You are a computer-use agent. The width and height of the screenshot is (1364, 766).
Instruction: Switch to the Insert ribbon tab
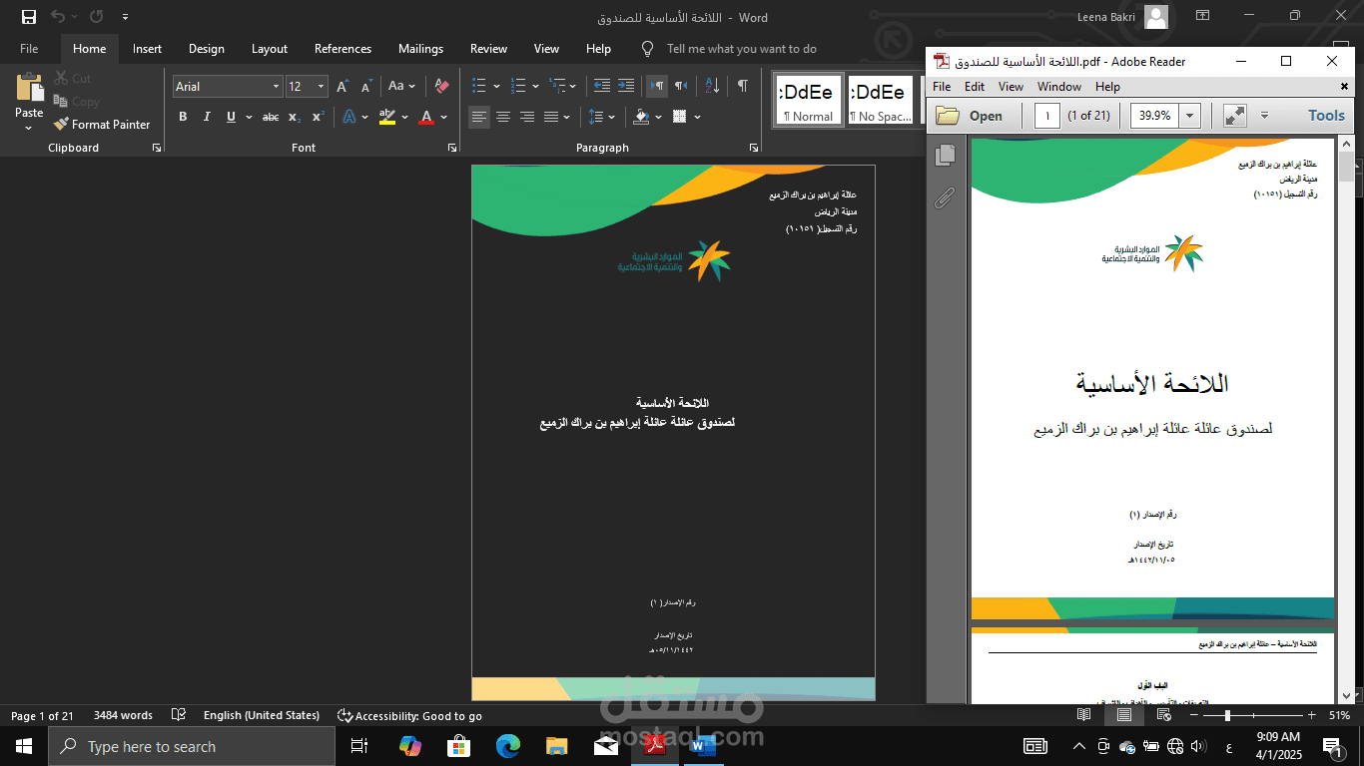(147, 48)
